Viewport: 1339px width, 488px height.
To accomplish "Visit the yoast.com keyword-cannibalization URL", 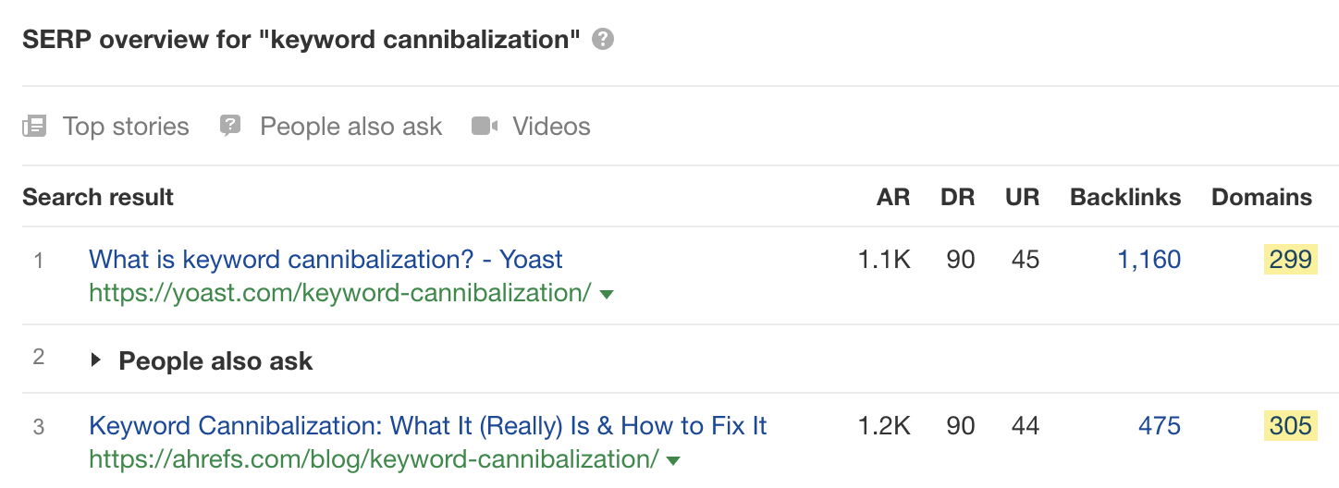I will click(339, 294).
